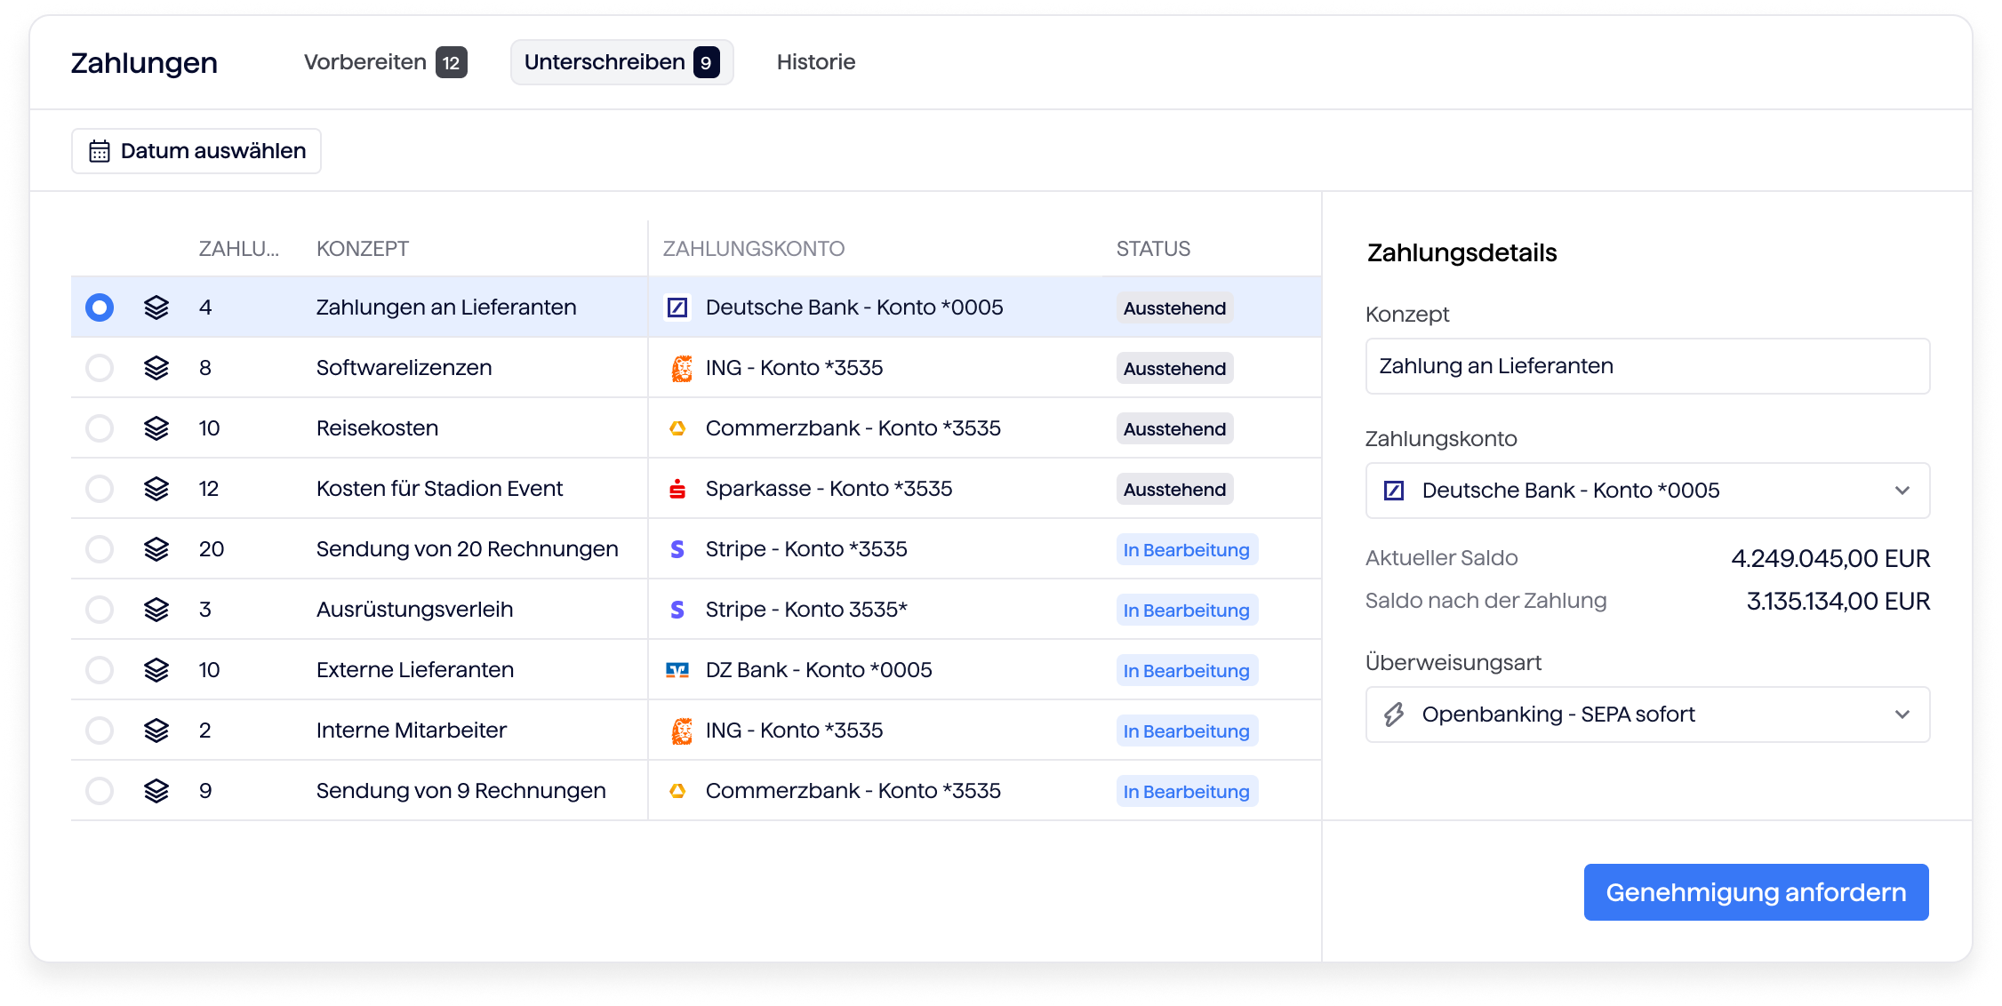Click the layers icon in Externe Lieferanten row
2002x1006 pixels.
click(156, 670)
